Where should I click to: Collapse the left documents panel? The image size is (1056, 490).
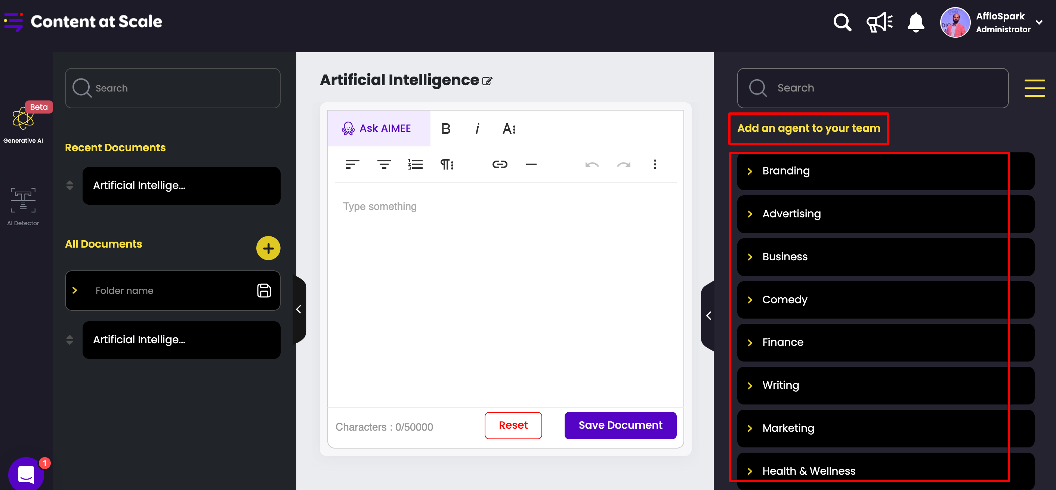pyautogui.click(x=299, y=309)
